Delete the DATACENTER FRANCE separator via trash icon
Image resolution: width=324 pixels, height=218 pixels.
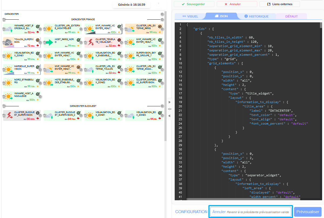4,20
